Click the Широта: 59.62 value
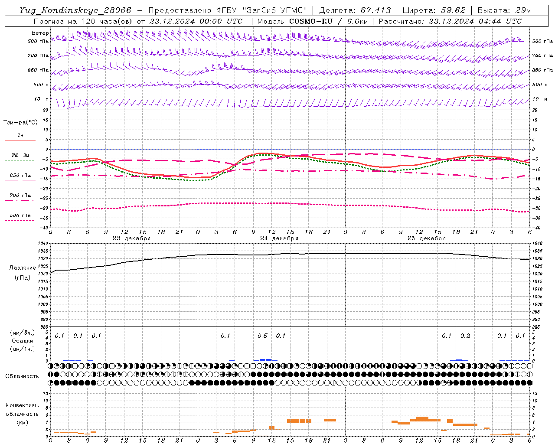The width and height of the screenshot is (555, 444). click(434, 10)
